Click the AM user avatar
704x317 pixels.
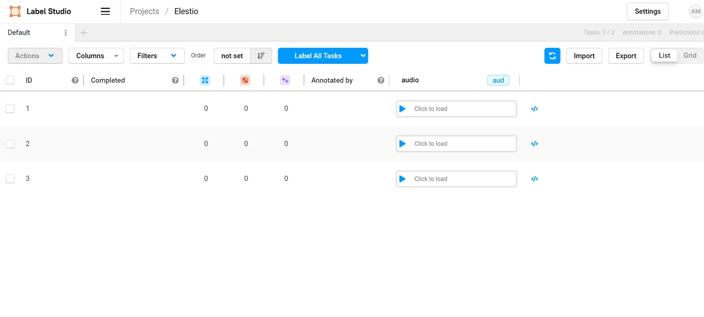[696, 11]
